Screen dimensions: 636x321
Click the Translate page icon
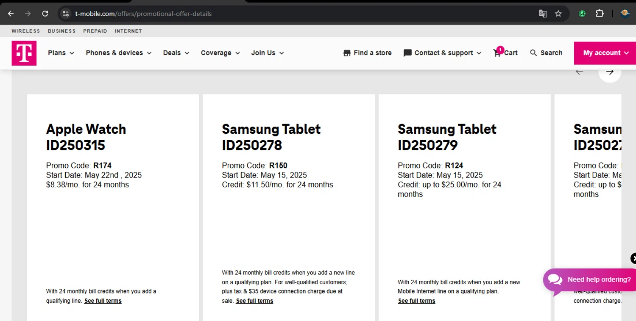[543, 14]
